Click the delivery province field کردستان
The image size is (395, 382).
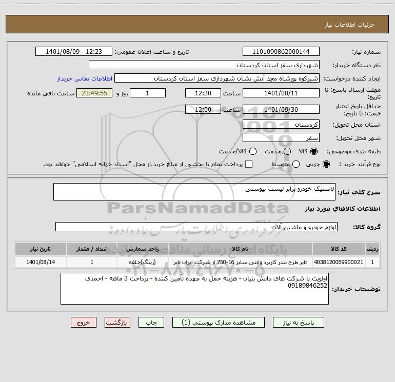click(281, 124)
